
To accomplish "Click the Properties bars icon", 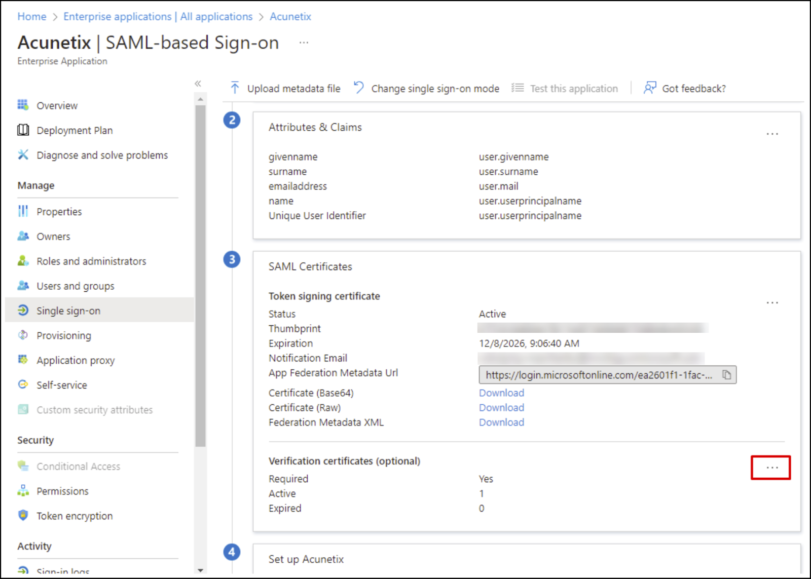I will (x=23, y=211).
